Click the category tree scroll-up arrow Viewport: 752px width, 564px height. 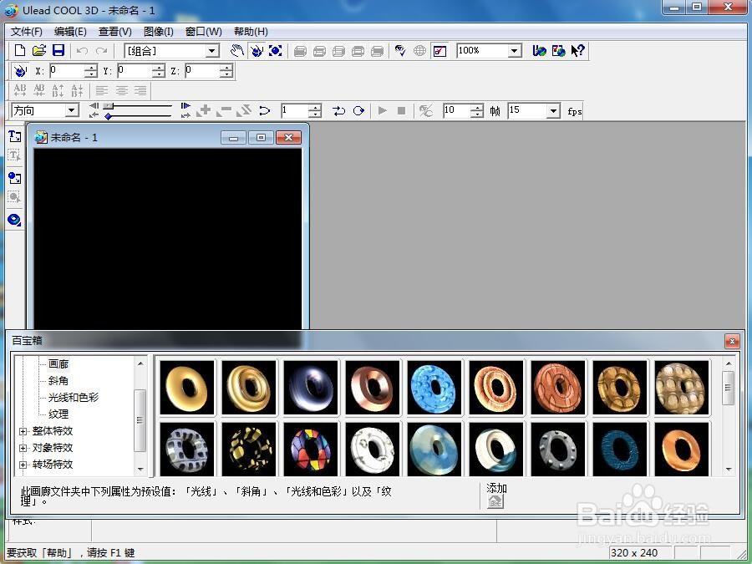click(x=140, y=364)
